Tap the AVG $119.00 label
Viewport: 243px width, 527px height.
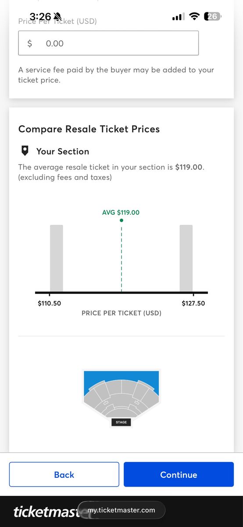[121, 212]
